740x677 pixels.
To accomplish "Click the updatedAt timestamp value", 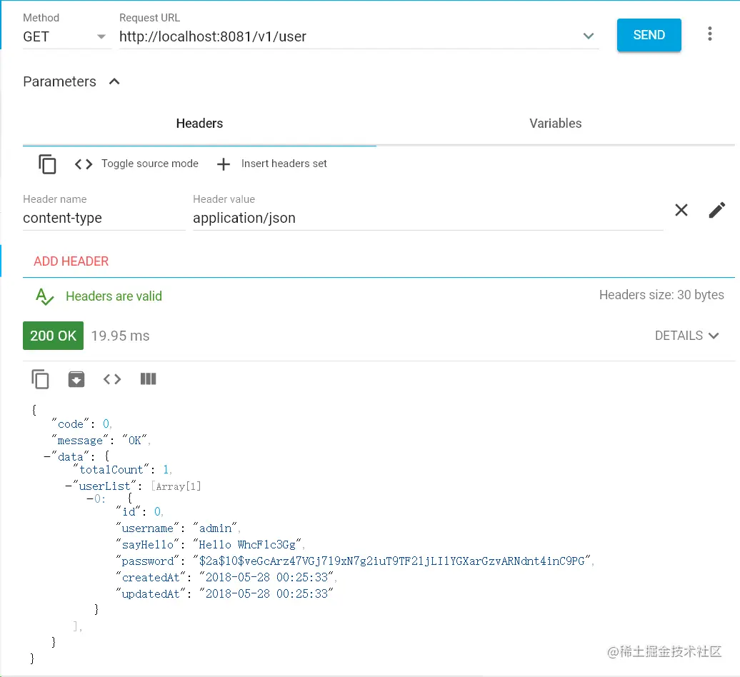I will click(266, 593).
